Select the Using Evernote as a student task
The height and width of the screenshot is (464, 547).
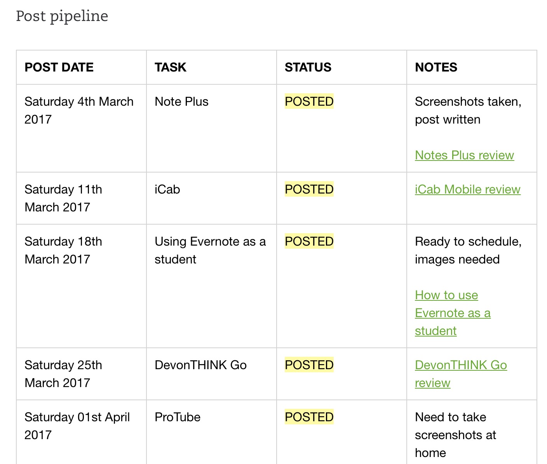click(x=210, y=250)
